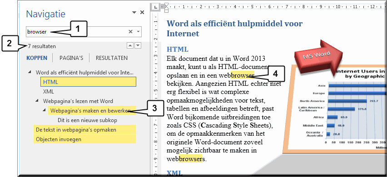The width and height of the screenshot is (387, 177).
Task: Switch to the PAGINA'S tab
Action: click(x=71, y=58)
